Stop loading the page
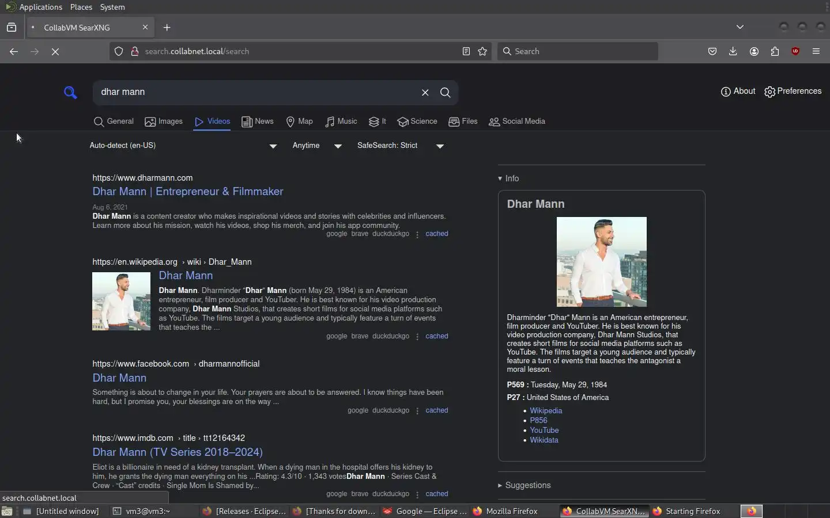Viewport: 830px width, 518px height. pyautogui.click(x=55, y=51)
